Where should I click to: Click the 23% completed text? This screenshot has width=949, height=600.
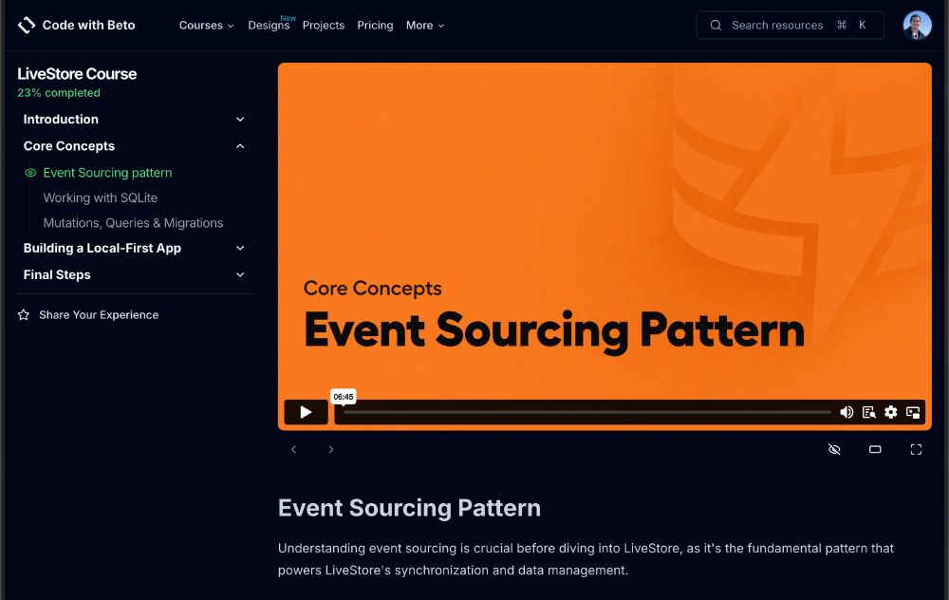(59, 93)
